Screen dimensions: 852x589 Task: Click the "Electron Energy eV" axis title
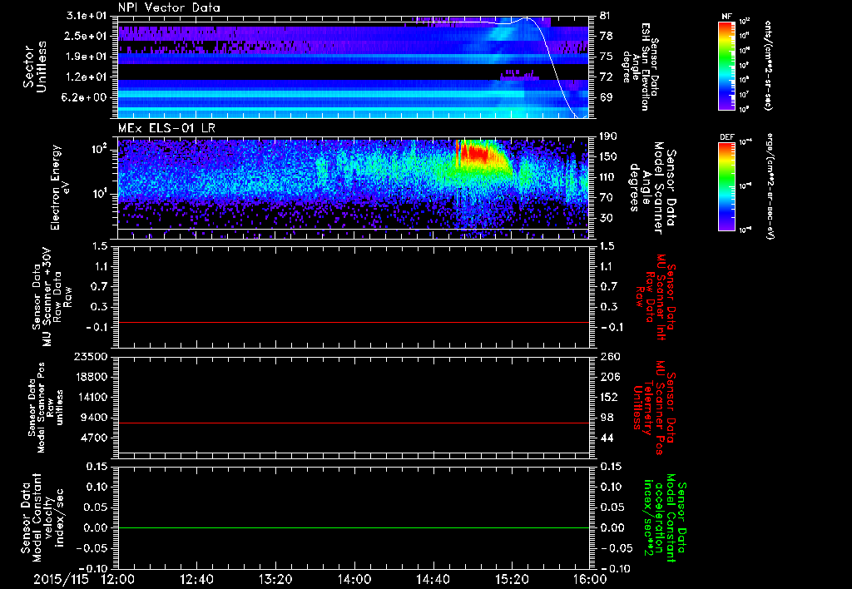pos(62,187)
